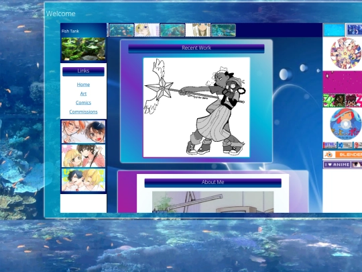Screen dimensions: 362x272
Task: Click the HTML badge button
Action: pyautogui.click(x=330, y=146)
